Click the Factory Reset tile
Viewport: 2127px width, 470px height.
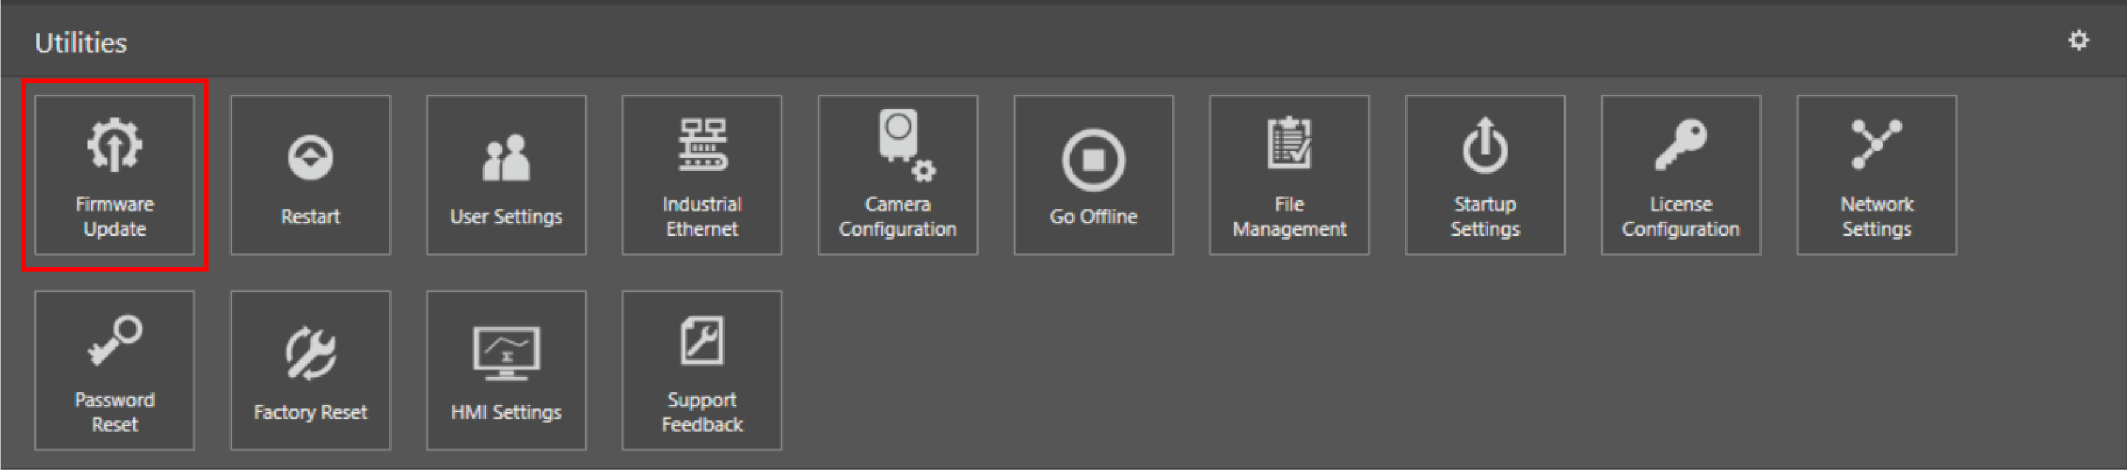click(x=310, y=370)
